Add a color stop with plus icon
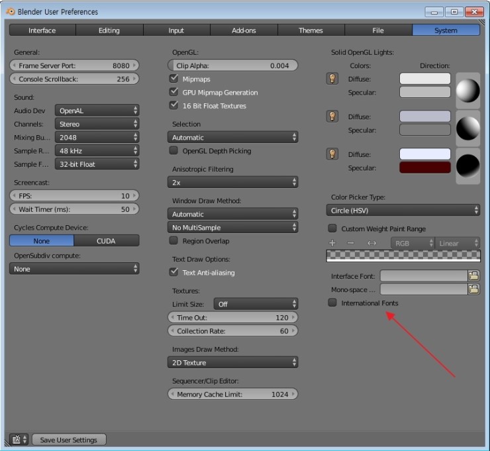 click(332, 243)
